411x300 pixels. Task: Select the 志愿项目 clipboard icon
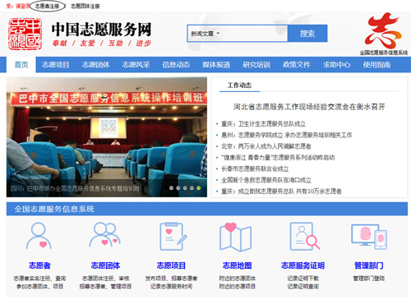[173, 237]
